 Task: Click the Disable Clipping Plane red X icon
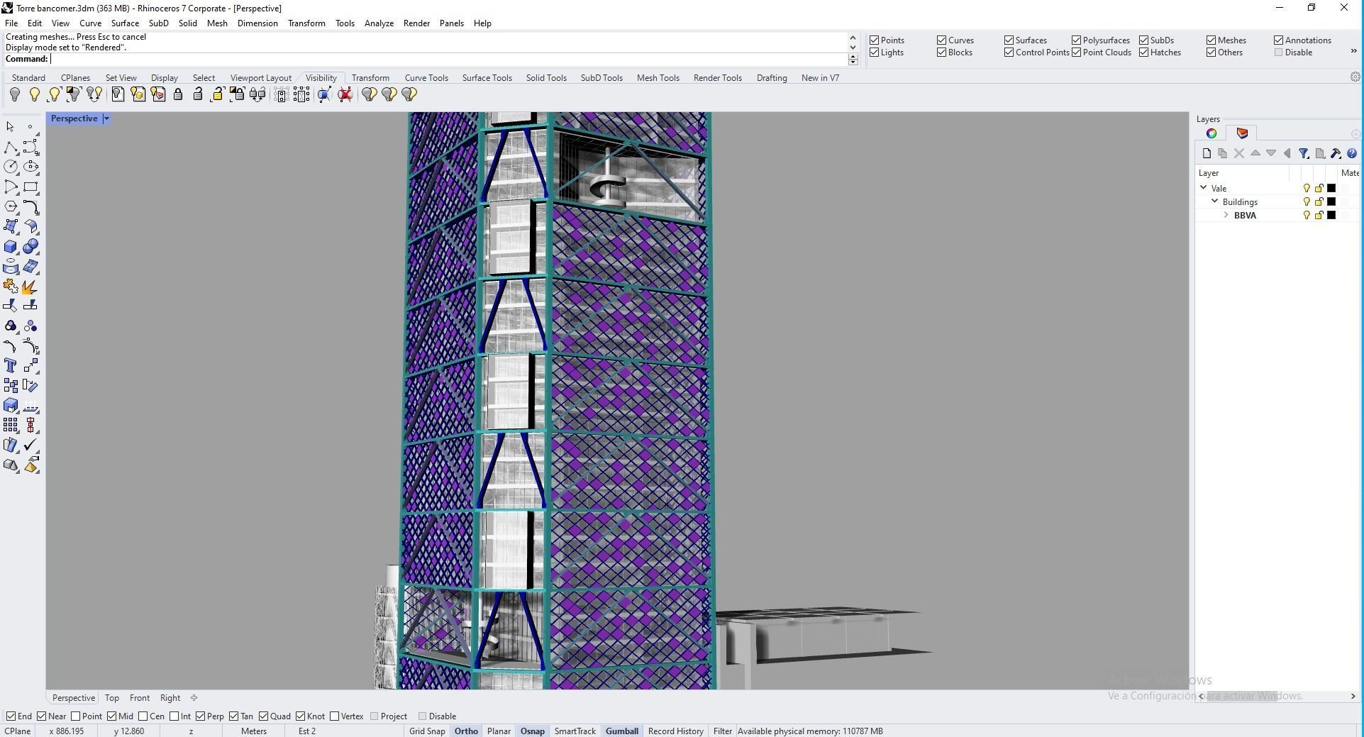[x=345, y=94]
